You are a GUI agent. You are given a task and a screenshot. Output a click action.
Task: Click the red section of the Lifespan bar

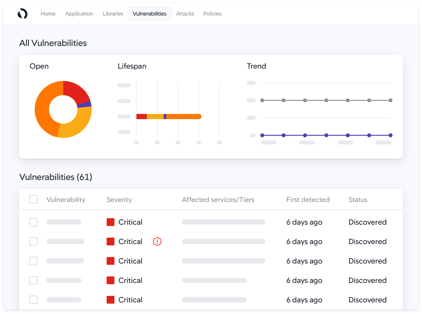[x=142, y=117]
